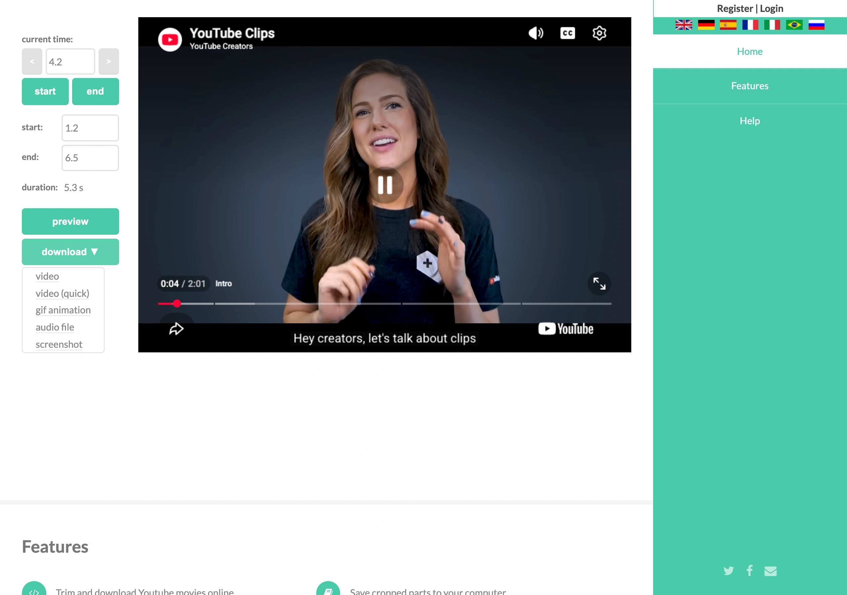Click the current time input field

click(70, 61)
